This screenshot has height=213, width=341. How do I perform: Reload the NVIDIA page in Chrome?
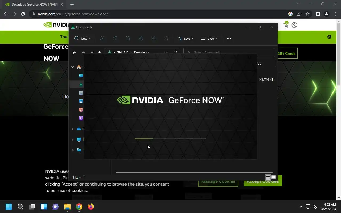tap(23, 14)
